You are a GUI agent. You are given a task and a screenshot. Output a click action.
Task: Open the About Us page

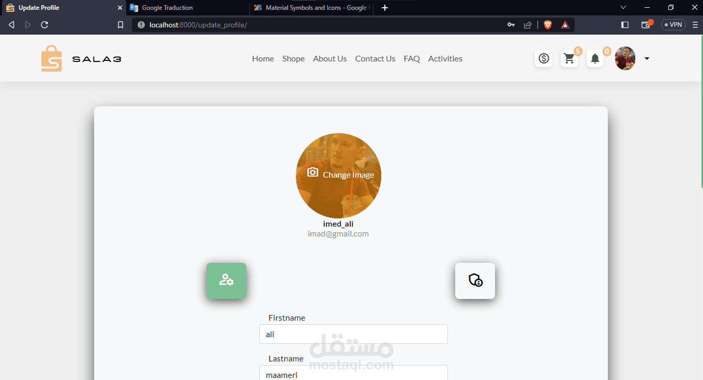pos(330,58)
